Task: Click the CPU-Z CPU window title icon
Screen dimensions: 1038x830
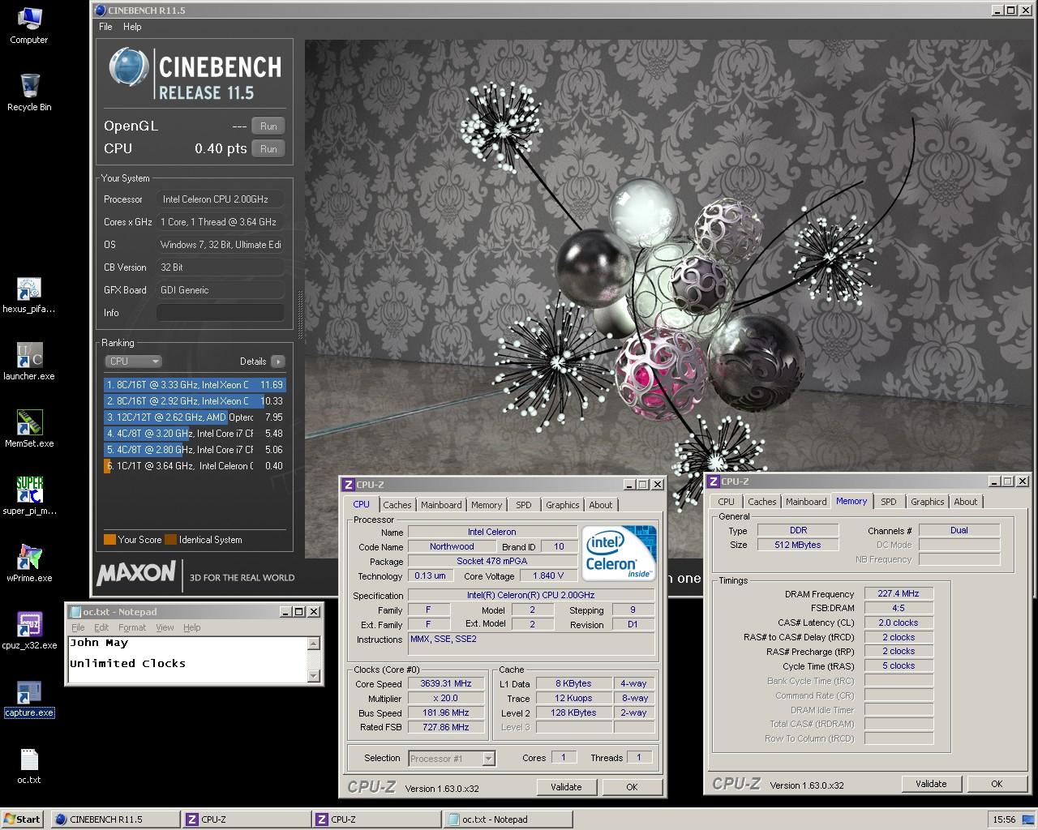Action: coord(349,485)
